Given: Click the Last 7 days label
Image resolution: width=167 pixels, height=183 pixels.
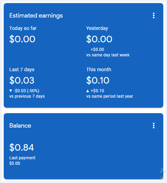Looking at the screenshot, I should (22, 70).
